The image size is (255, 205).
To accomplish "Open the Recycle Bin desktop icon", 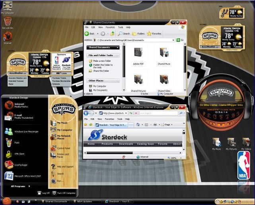I will [x=8, y=23].
